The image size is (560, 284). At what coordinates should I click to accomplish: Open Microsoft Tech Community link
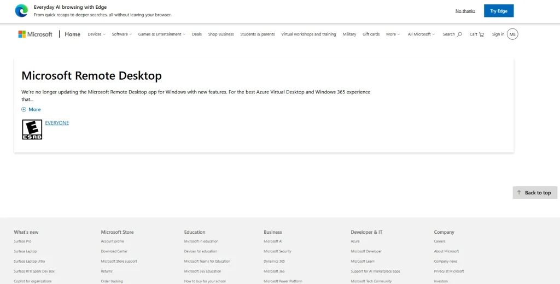(371, 281)
